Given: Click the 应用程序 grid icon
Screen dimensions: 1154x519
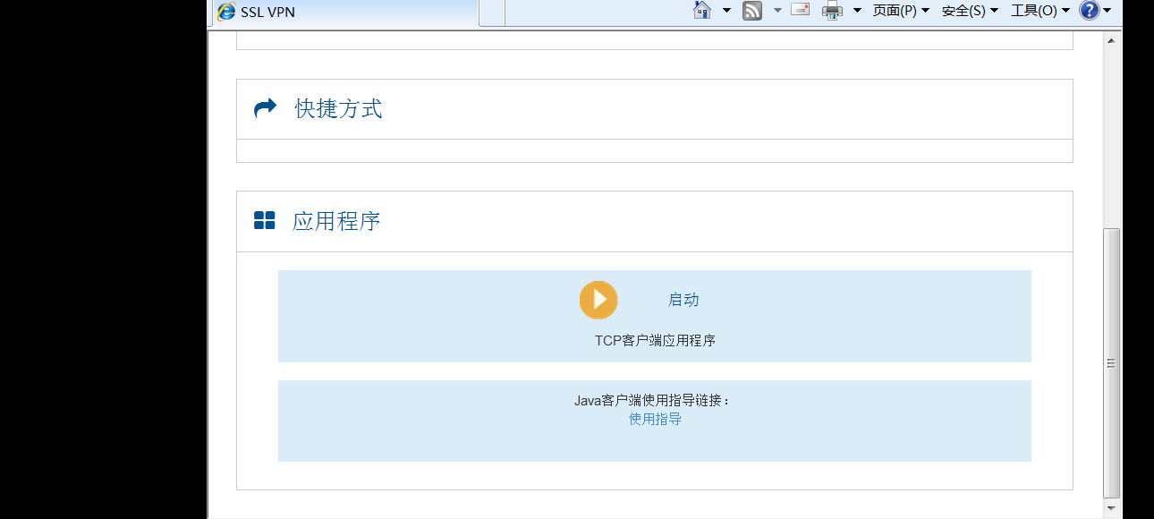Looking at the screenshot, I should click(264, 221).
